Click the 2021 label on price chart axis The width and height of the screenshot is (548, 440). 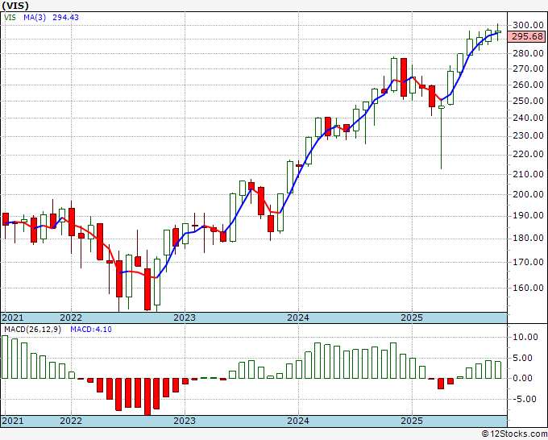click(x=13, y=318)
